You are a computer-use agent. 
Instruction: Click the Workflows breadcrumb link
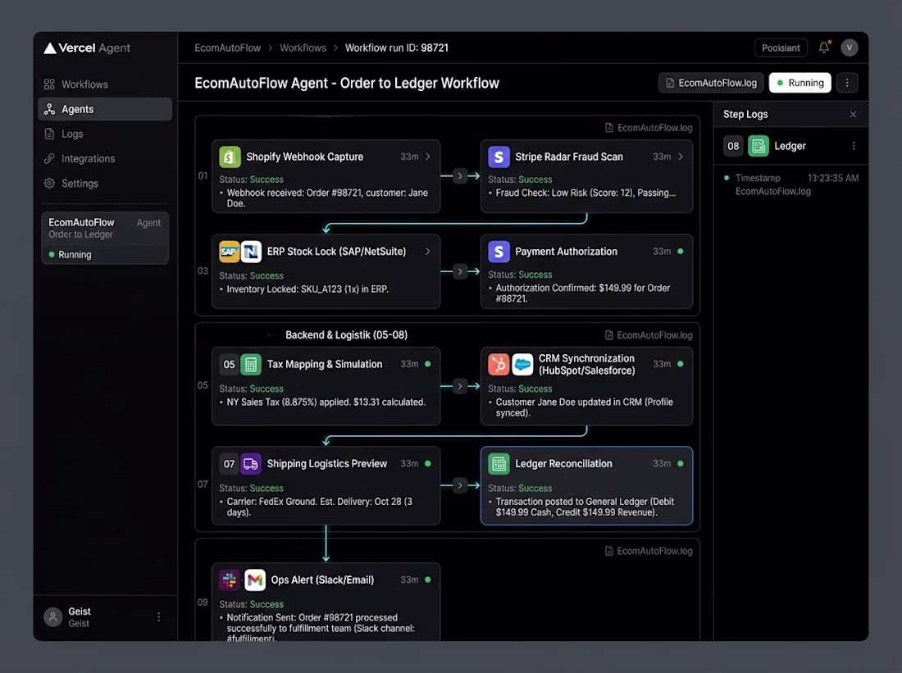point(303,48)
